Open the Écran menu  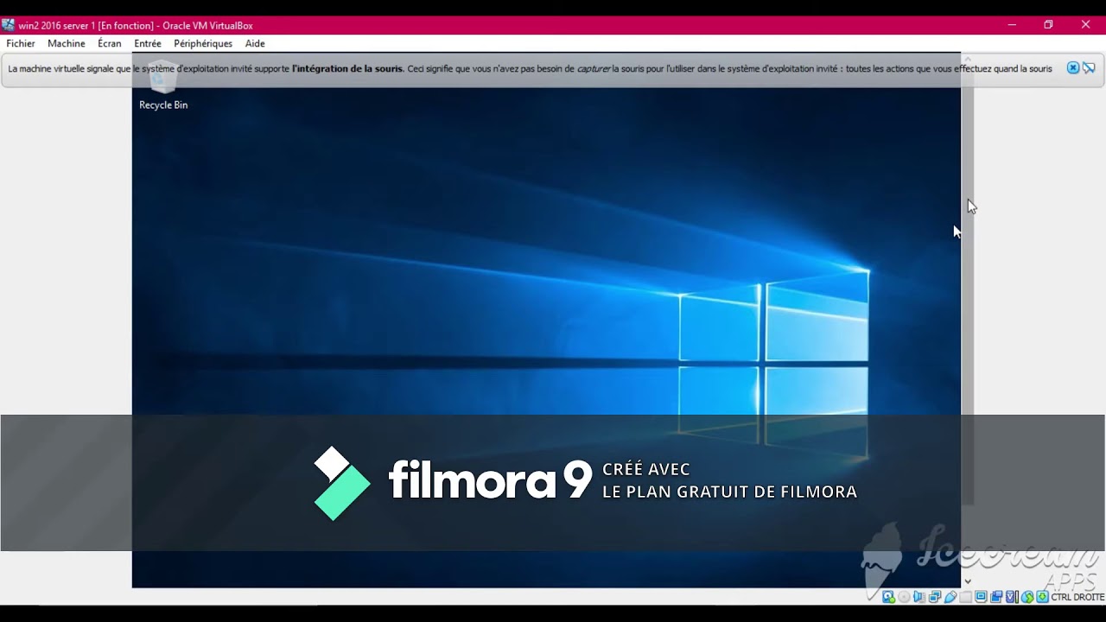click(x=110, y=43)
